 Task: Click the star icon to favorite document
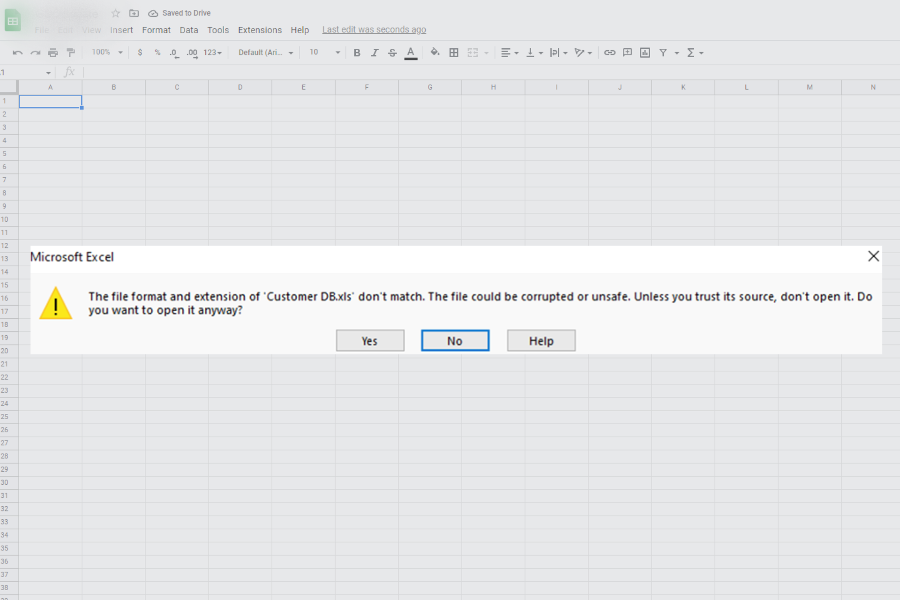point(116,13)
